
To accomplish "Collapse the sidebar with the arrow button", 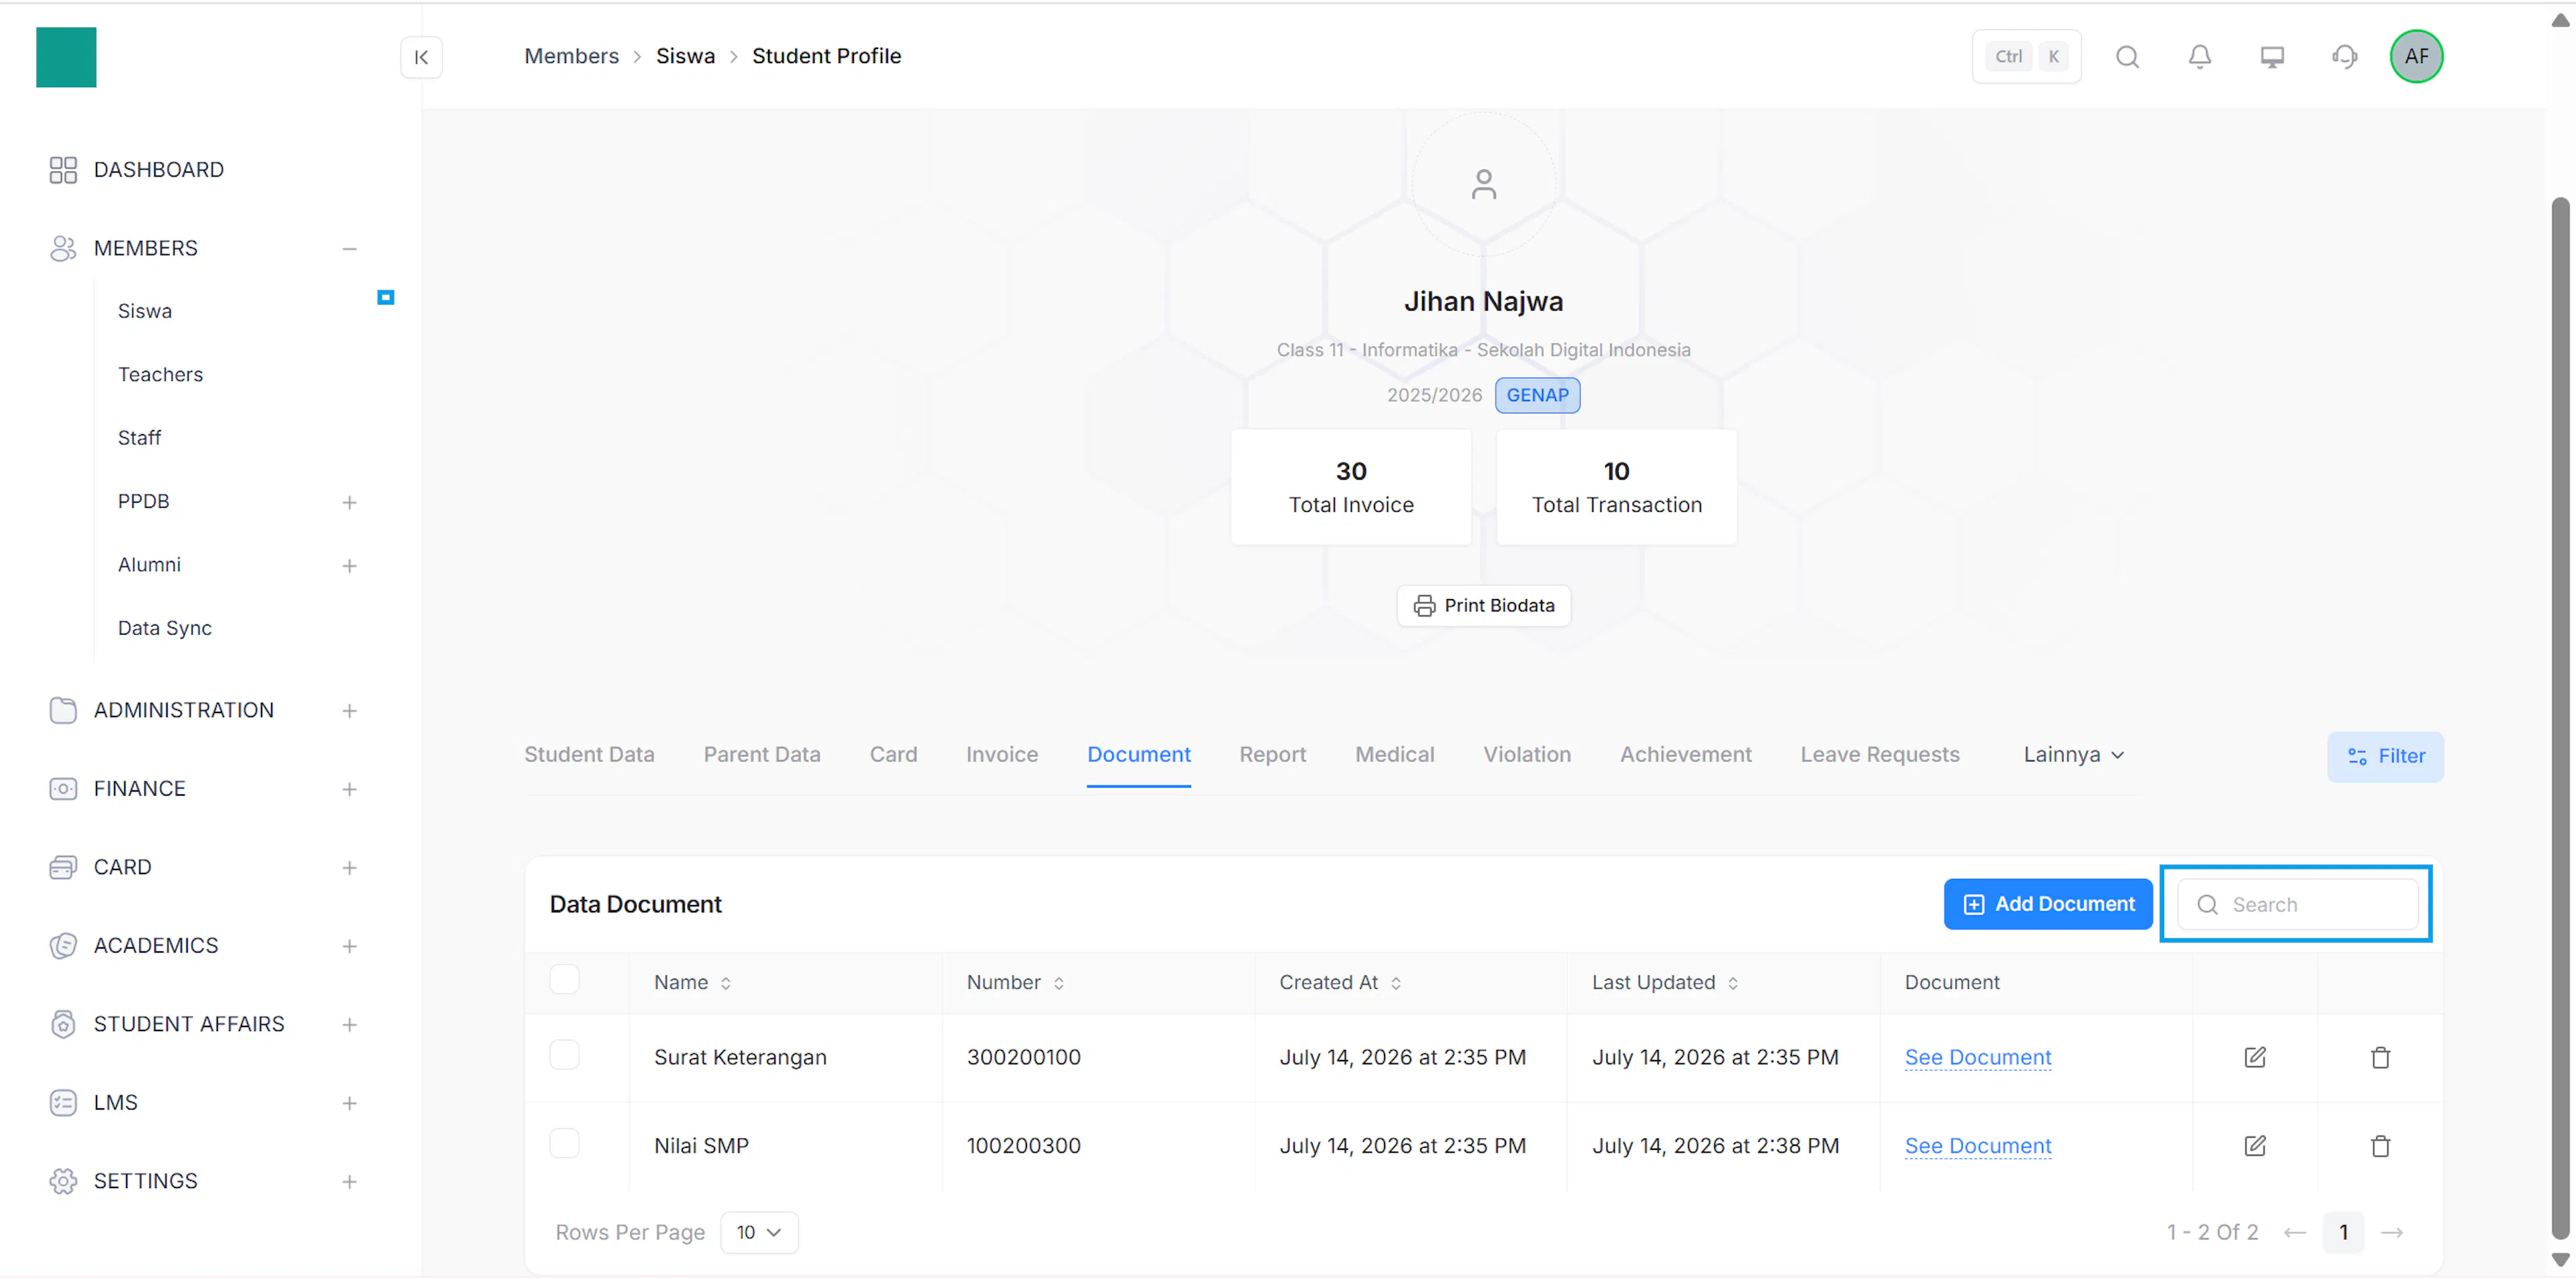I will tap(421, 57).
